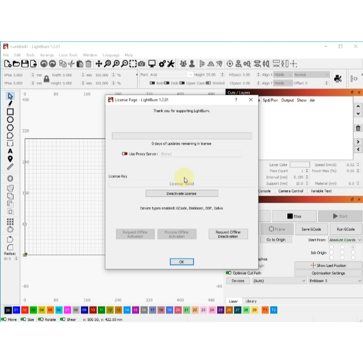Open the Laser Tools menu
Viewport: 363px width, 363px height.
(x=68, y=55)
